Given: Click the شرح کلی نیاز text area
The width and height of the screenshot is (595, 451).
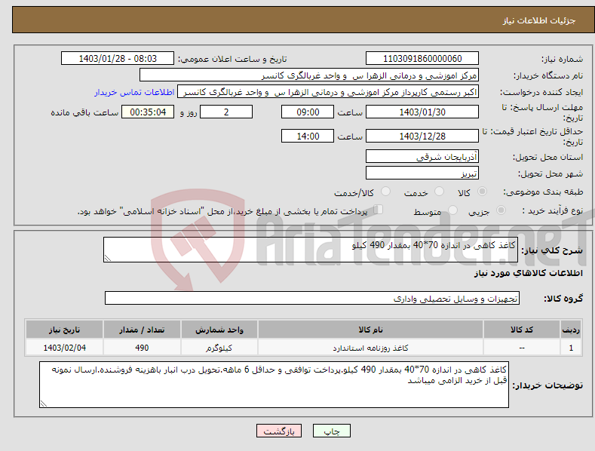Looking at the screenshot, I should [311, 250].
